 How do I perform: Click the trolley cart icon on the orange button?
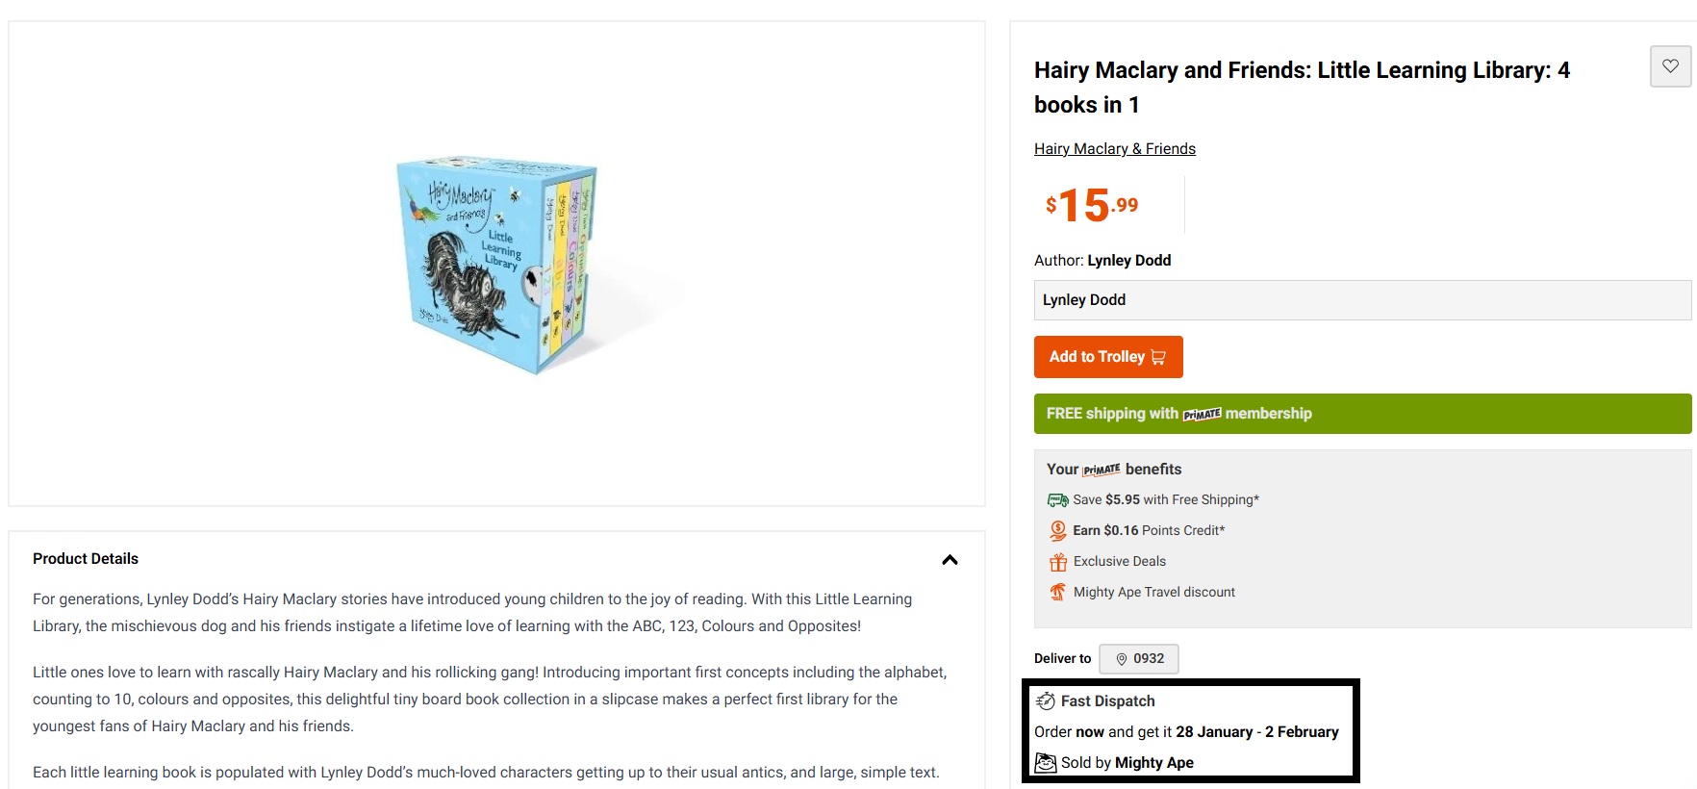[1160, 357]
